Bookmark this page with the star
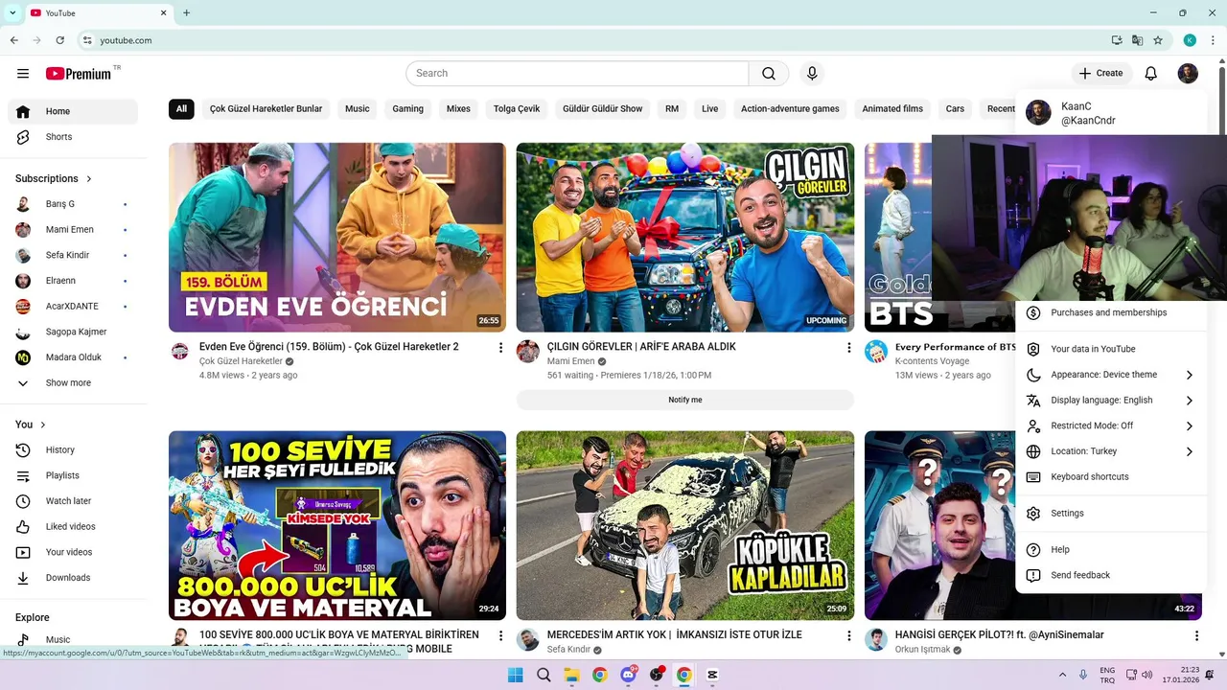 1158,40
